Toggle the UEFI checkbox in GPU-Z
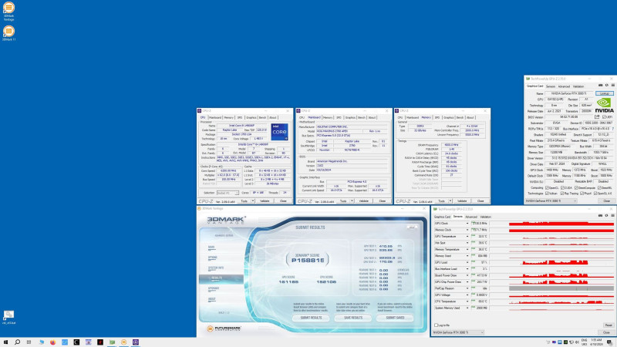Image resolution: width=617 pixels, height=347 pixels. pyautogui.click(x=604, y=117)
